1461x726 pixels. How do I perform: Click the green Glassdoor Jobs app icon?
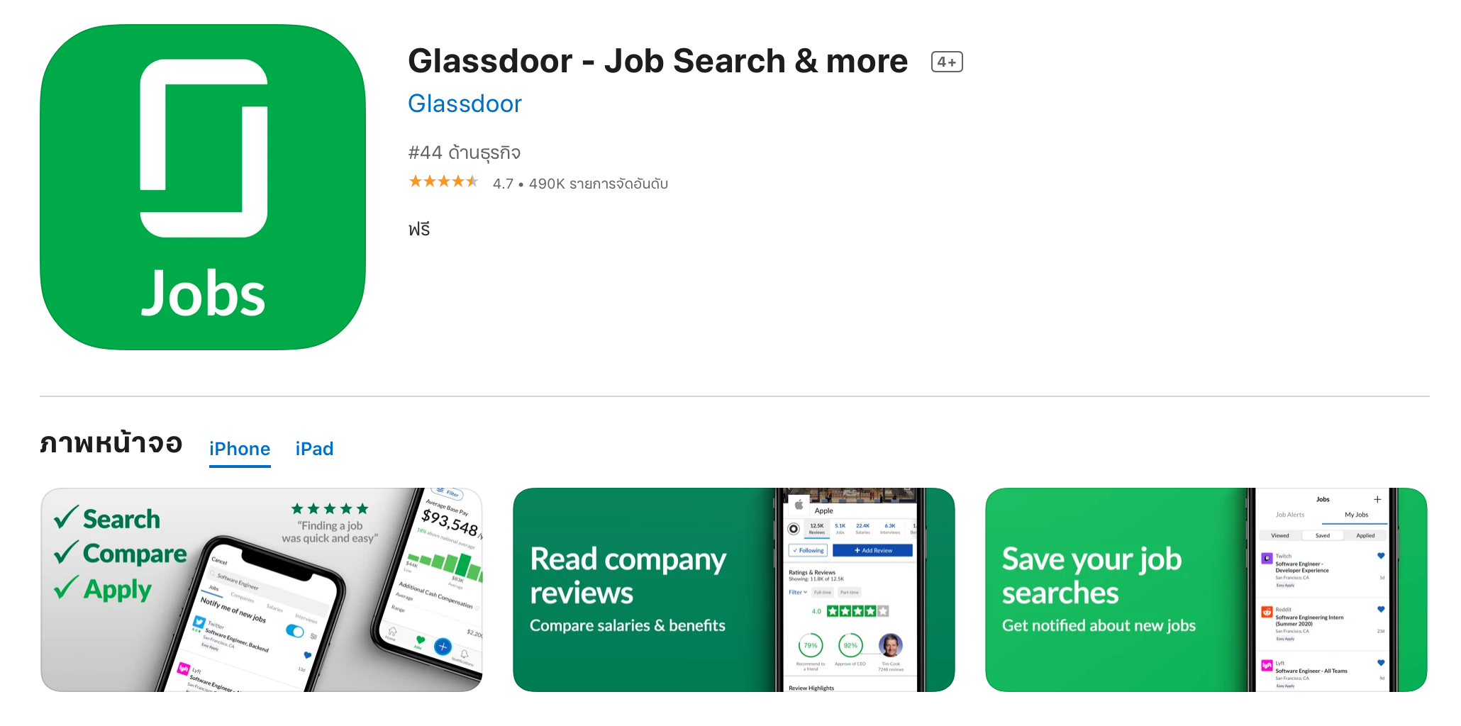203,187
